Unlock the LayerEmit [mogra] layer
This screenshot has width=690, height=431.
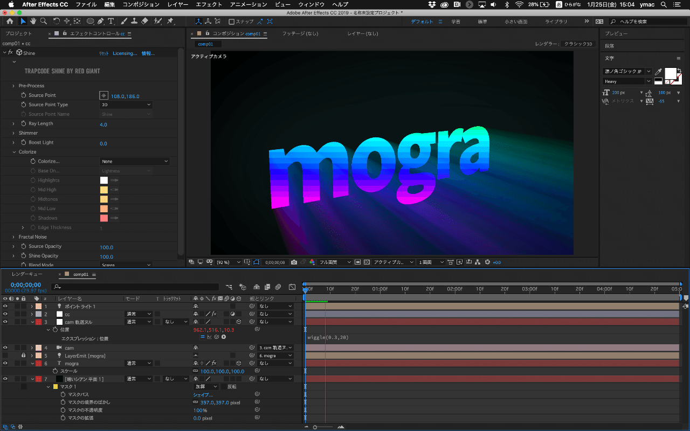tap(22, 356)
